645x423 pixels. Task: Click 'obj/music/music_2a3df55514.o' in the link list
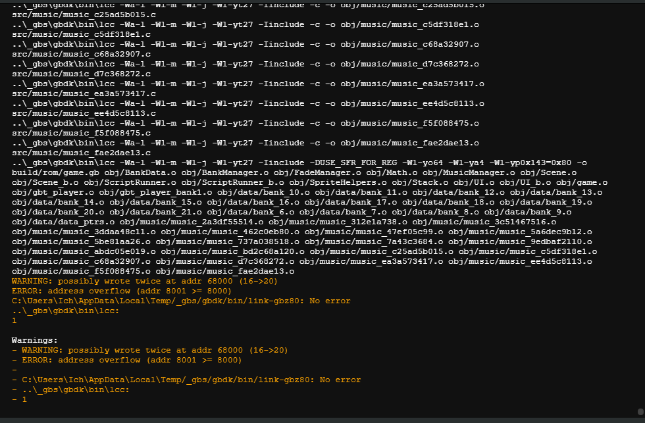tap(192, 222)
